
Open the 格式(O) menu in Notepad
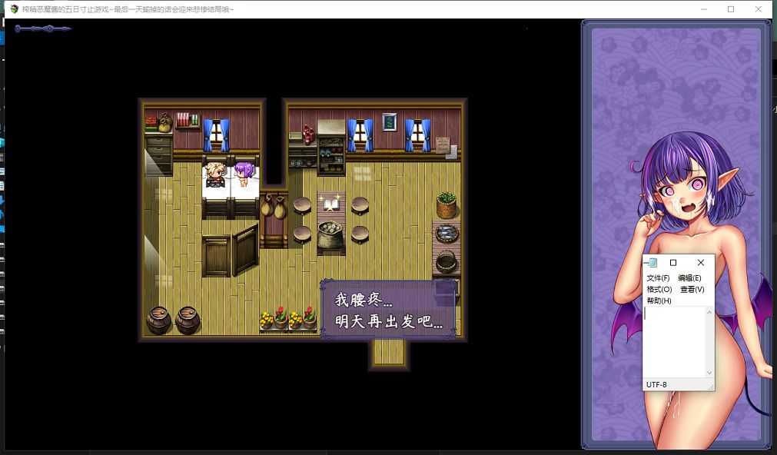click(x=659, y=289)
